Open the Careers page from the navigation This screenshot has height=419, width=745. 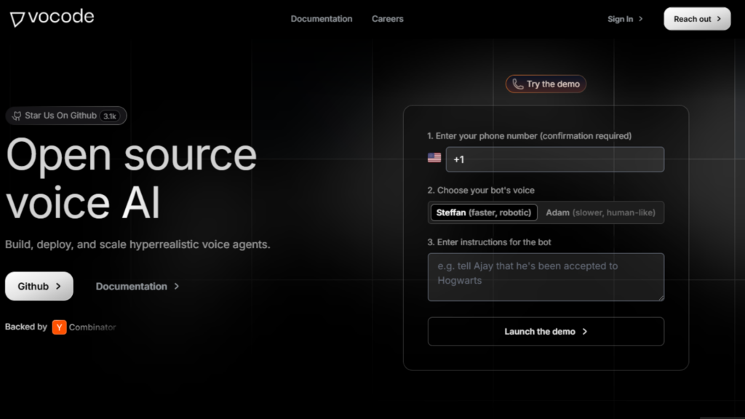(388, 19)
